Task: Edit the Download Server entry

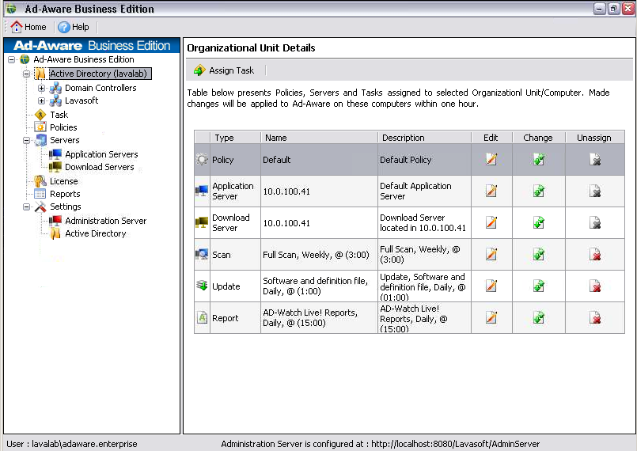Action: pos(491,222)
